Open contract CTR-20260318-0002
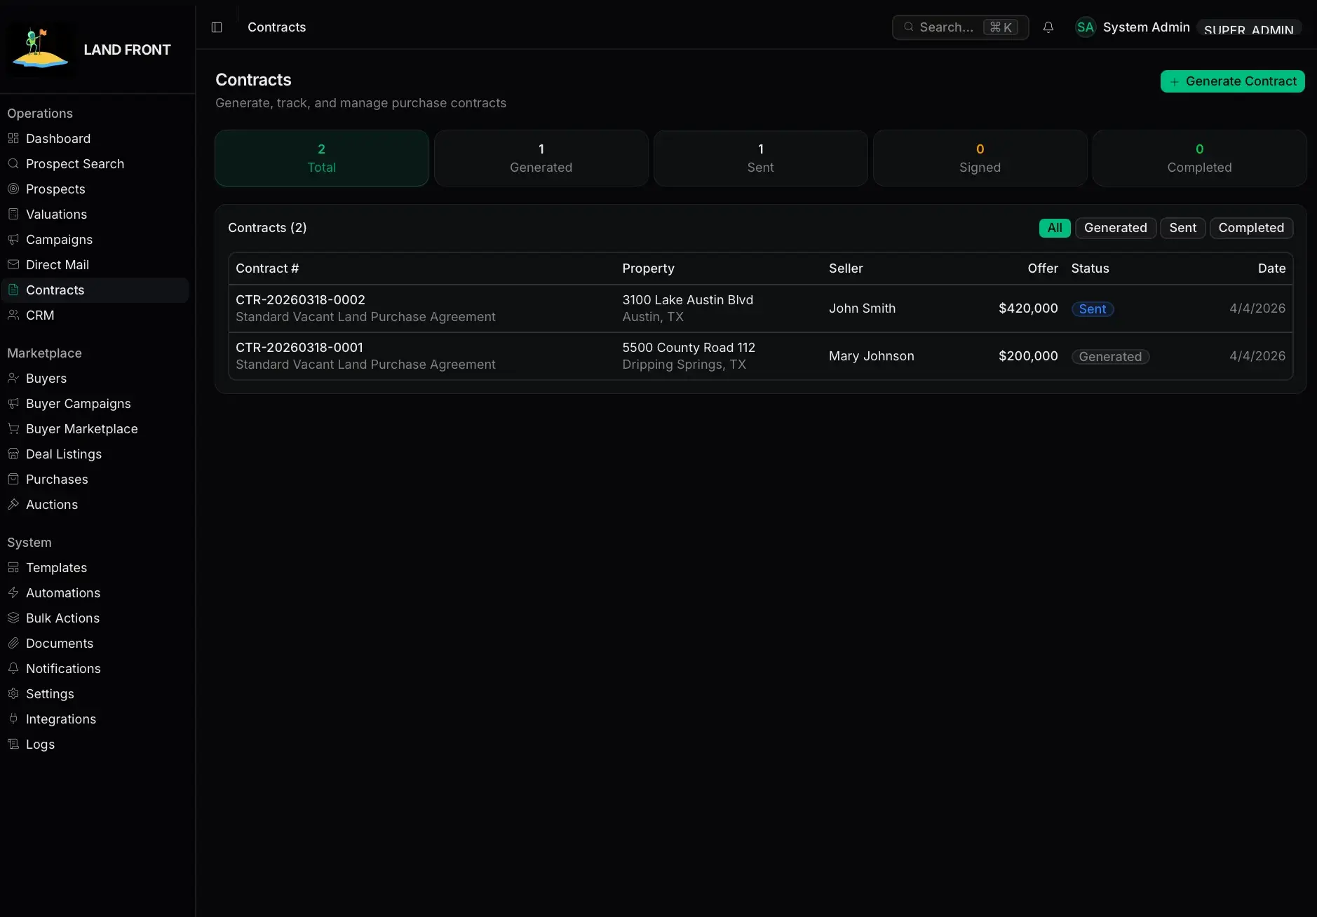The width and height of the screenshot is (1317, 917). (x=300, y=299)
